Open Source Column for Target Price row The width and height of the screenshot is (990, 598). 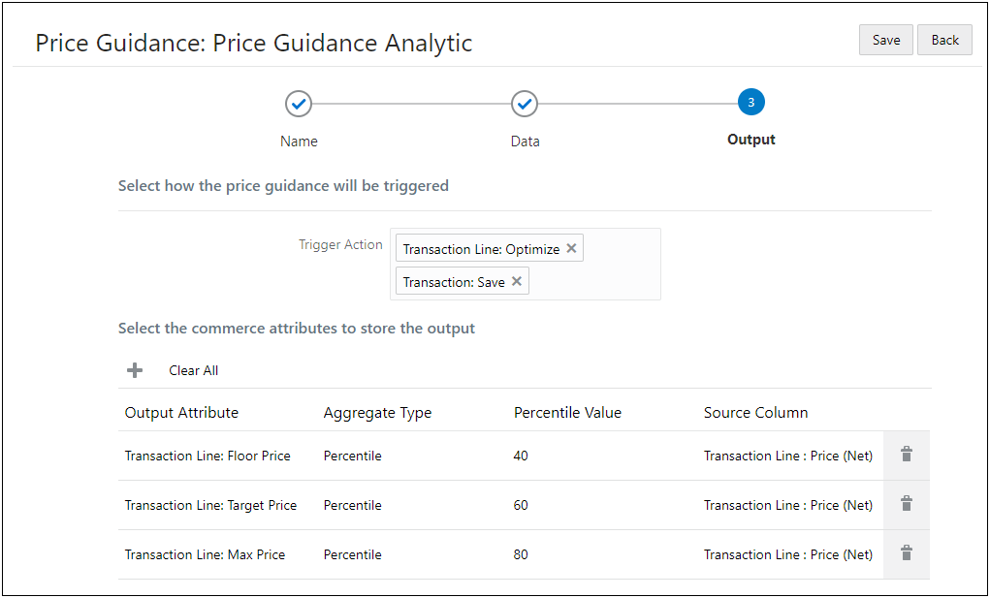click(787, 505)
